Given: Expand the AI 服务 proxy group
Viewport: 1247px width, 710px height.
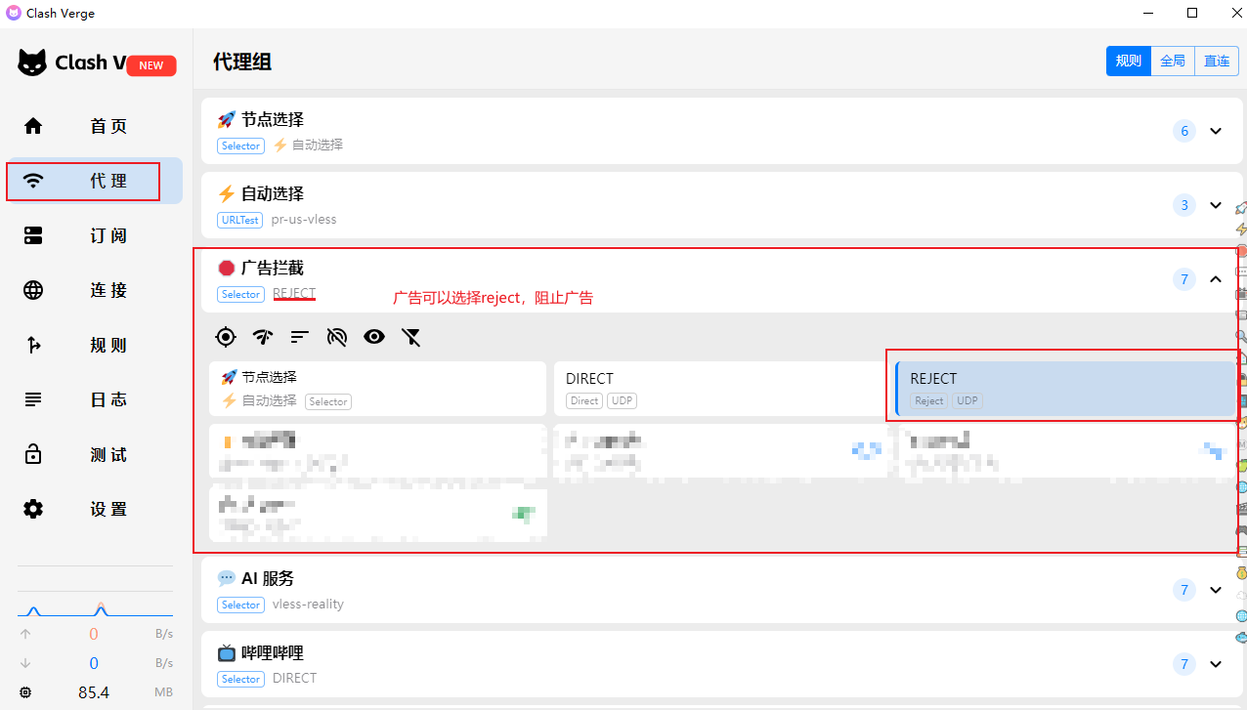Looking at the screenshot, I should (1216, 590).
